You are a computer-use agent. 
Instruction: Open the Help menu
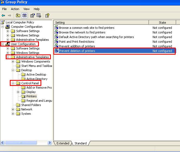click(x=37, y=9)
